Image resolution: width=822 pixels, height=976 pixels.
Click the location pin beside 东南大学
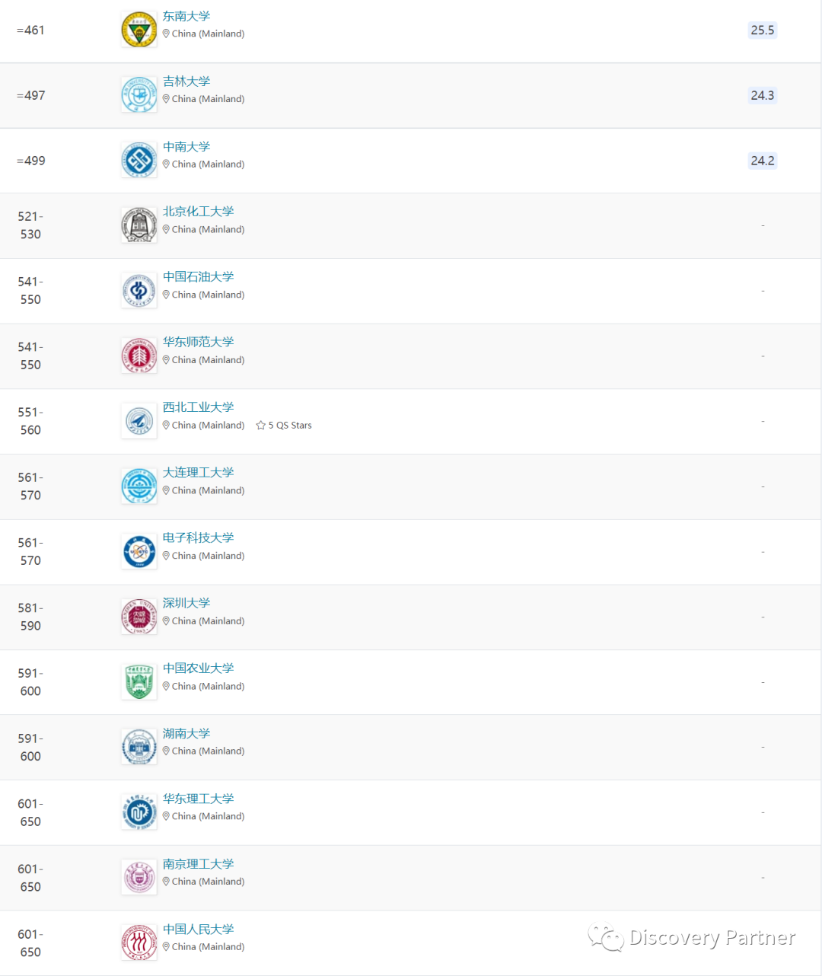click(166, 33)
